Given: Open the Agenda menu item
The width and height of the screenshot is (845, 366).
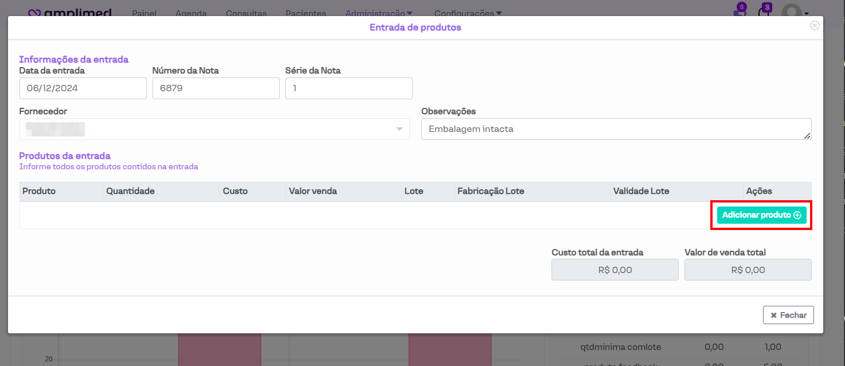Looking at the screenshot, I should [191, 13].
